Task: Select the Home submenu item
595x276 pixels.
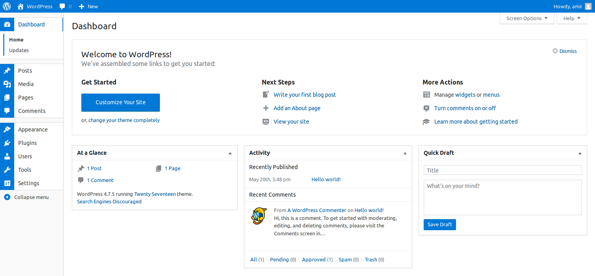Action: [16, 39]
